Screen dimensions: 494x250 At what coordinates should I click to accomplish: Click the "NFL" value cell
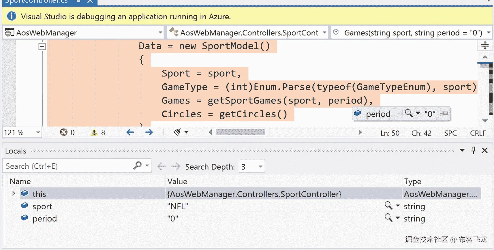[x=178, y=206]
